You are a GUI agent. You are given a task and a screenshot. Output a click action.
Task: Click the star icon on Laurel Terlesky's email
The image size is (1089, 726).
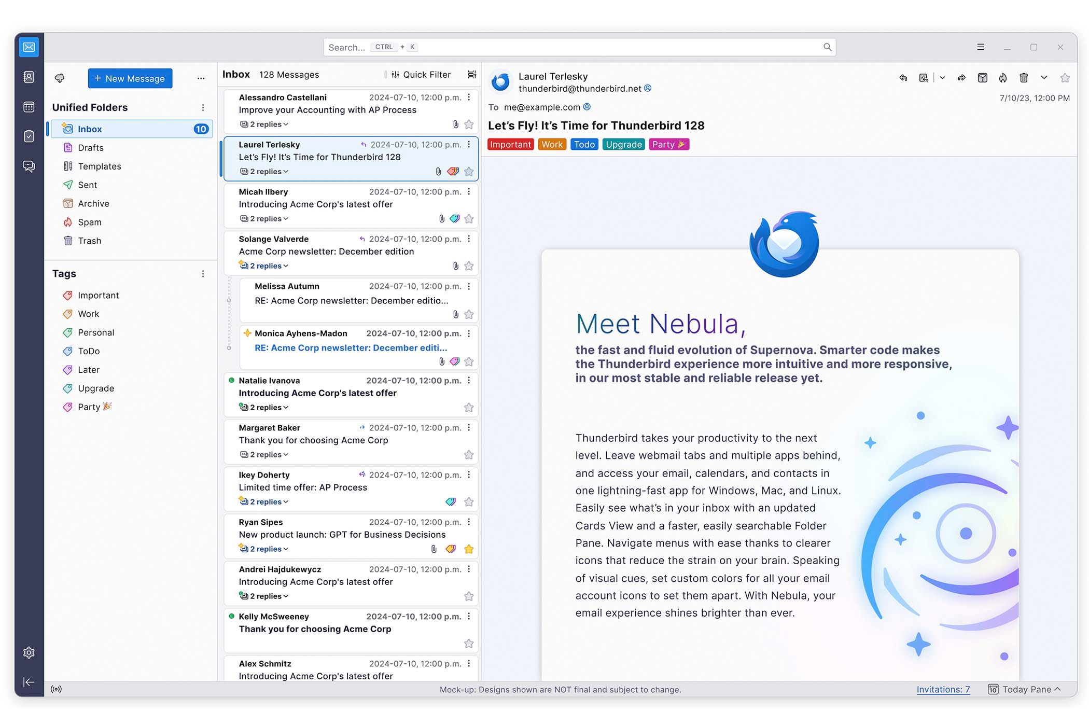click(x=468, y=172)
